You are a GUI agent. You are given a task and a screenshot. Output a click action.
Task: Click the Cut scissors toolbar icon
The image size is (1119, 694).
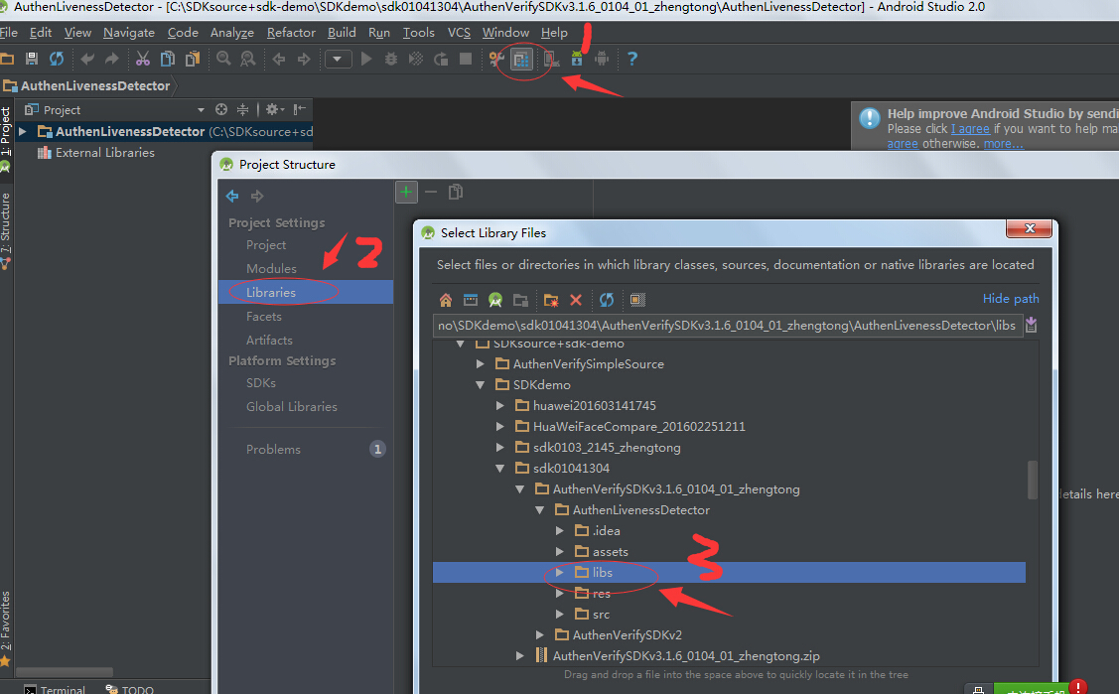coord(142,60)
